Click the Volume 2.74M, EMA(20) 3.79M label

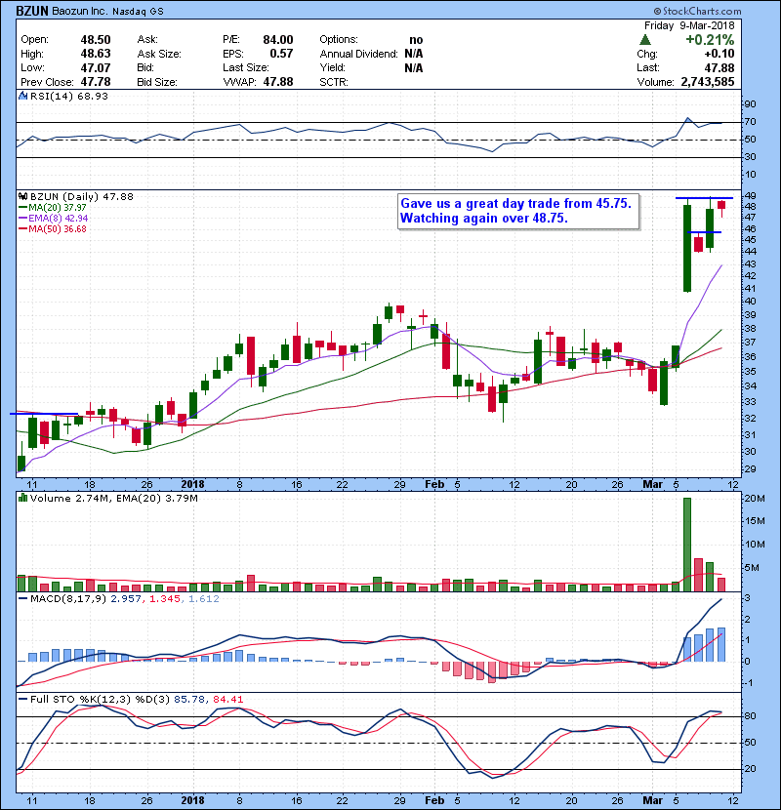[x=113, y=499]
